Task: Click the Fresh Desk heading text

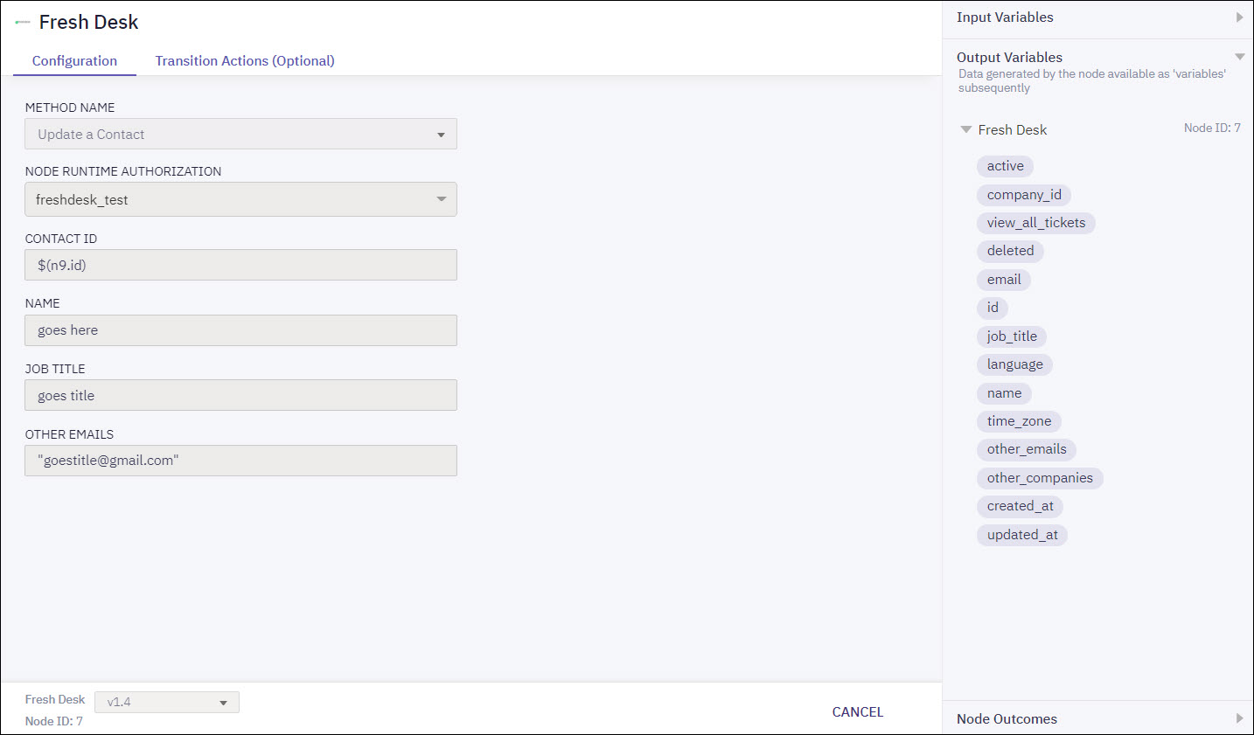Action: click(x=88, y=22)
